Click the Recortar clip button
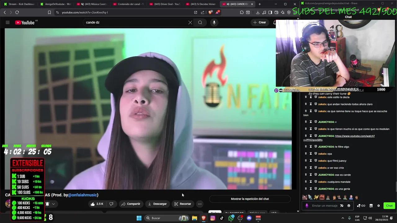This screenshot has width=397, height=223. click(182, 204)
